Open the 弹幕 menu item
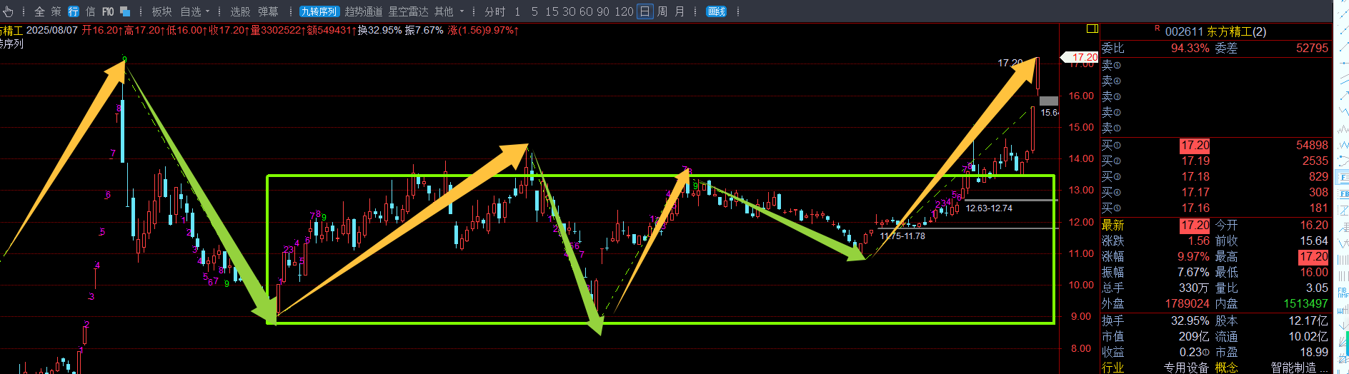The height and width of the screenshot is (374, 1349). (x=268, y=11)
